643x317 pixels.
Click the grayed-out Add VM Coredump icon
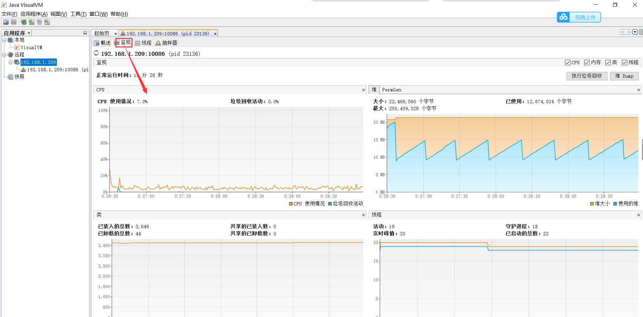39,22
